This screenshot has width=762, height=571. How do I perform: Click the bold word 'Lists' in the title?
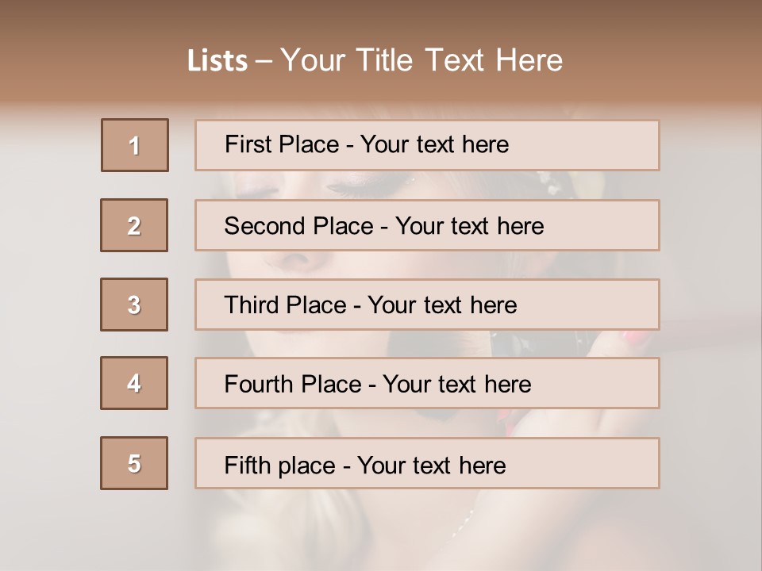click(217, 61)
